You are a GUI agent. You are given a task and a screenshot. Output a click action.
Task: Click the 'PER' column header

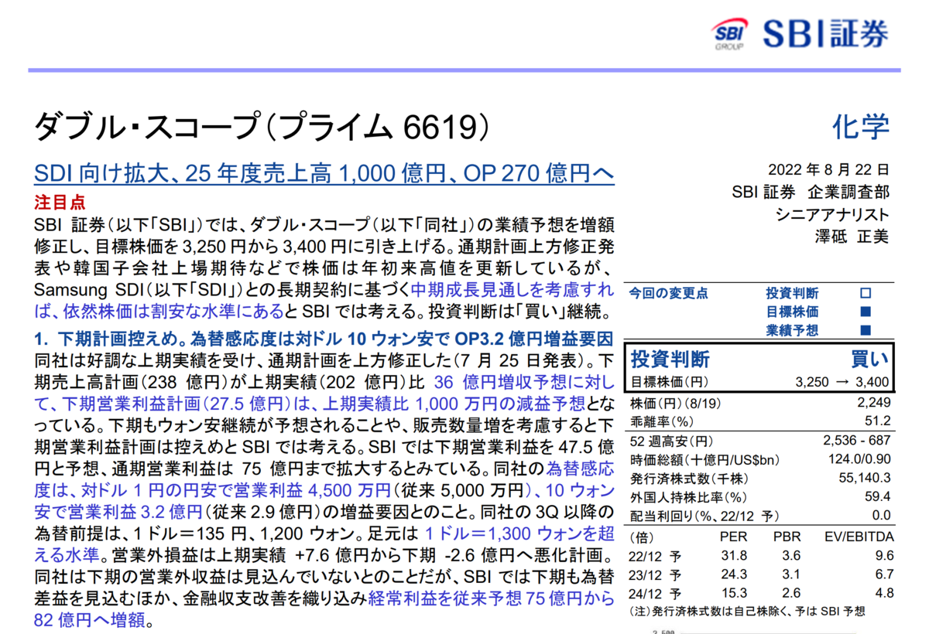point(733,537)
